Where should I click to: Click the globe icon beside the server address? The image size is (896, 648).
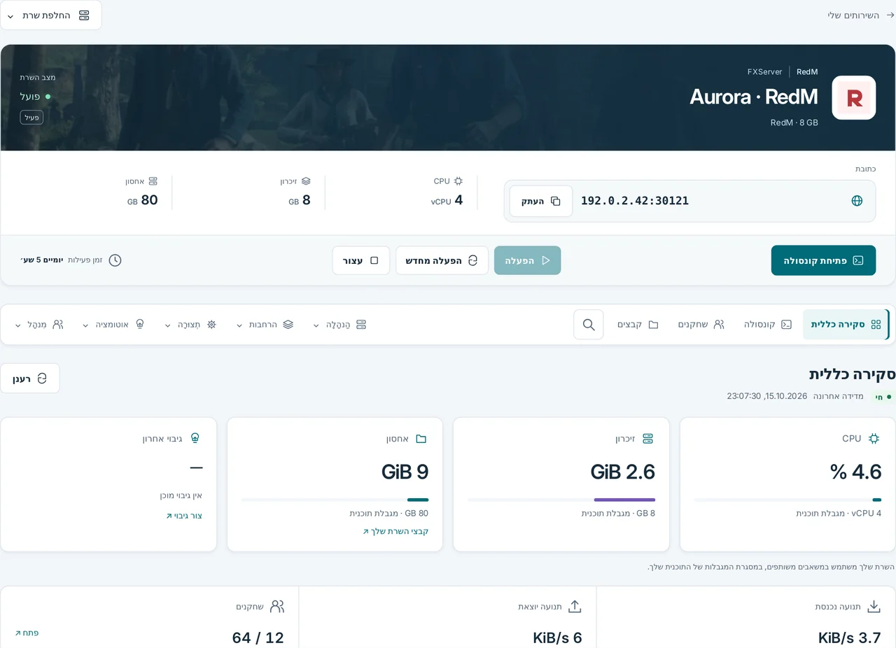857,201
